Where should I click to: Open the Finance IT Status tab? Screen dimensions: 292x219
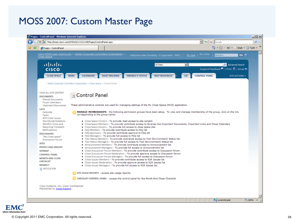pos(137,76)
